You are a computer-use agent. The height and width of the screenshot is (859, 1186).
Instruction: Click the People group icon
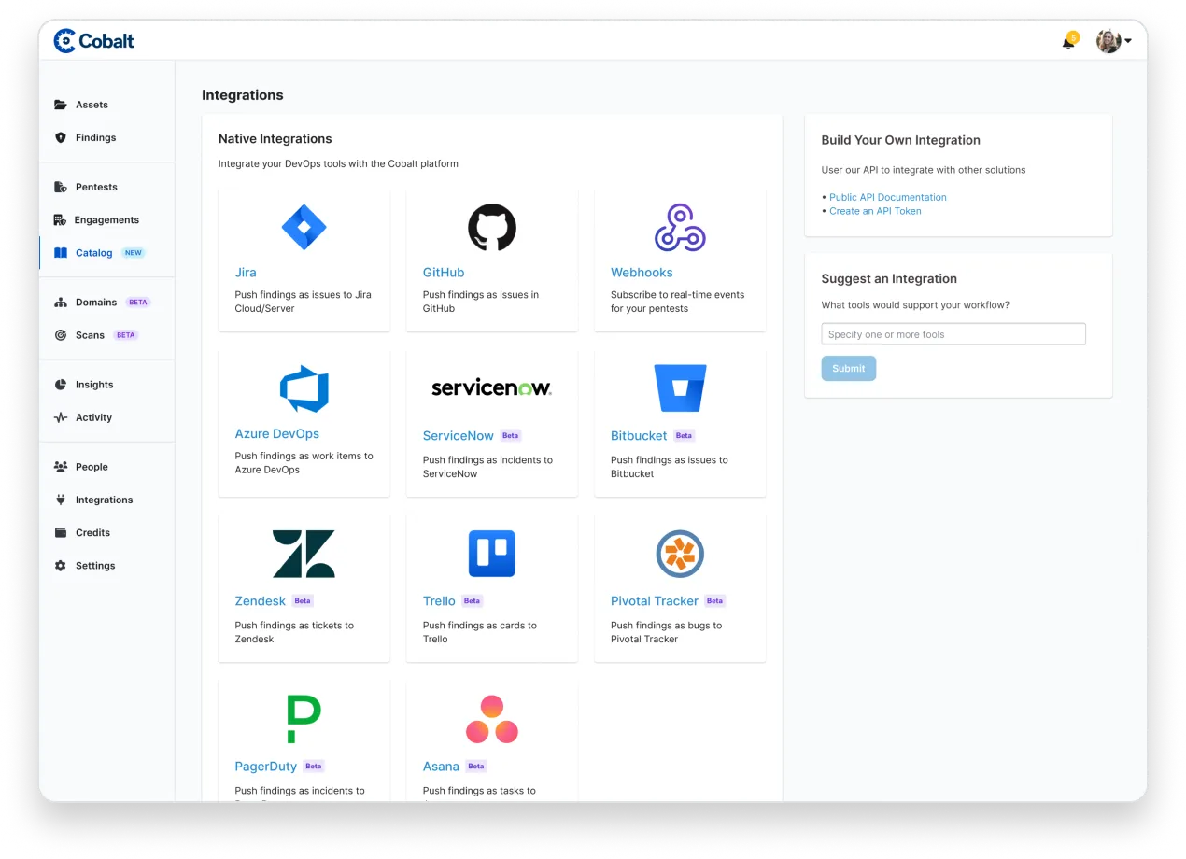click(61, 467)
